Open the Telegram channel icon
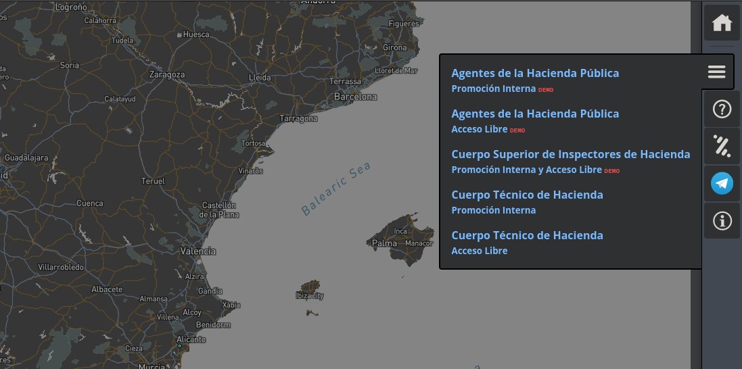The width and height of the screenshot is (742, 369). 722,183
